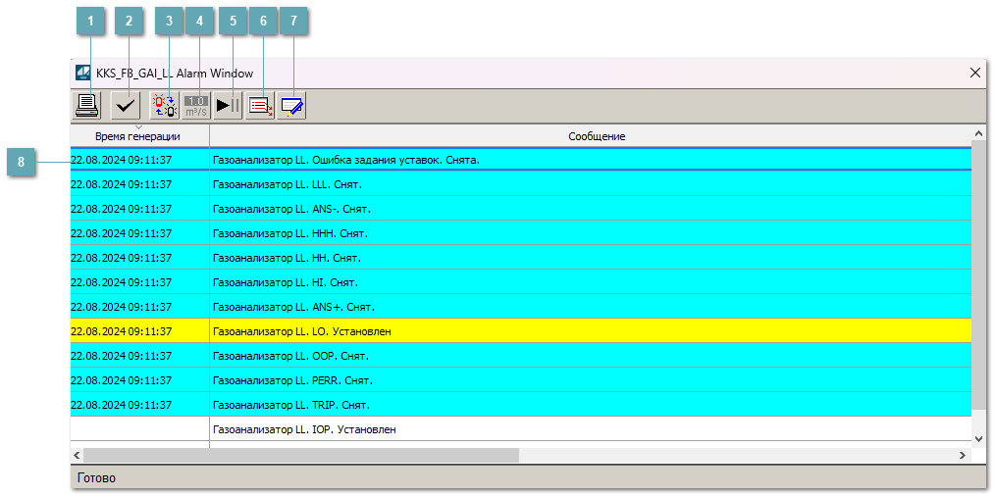Viewport: 995px width, 497px height.
Task: Toggle the alarm lamp switch icon
Action: coord(164,105)
